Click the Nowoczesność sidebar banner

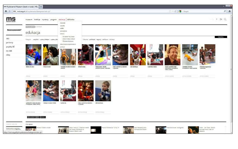(14, 30)
